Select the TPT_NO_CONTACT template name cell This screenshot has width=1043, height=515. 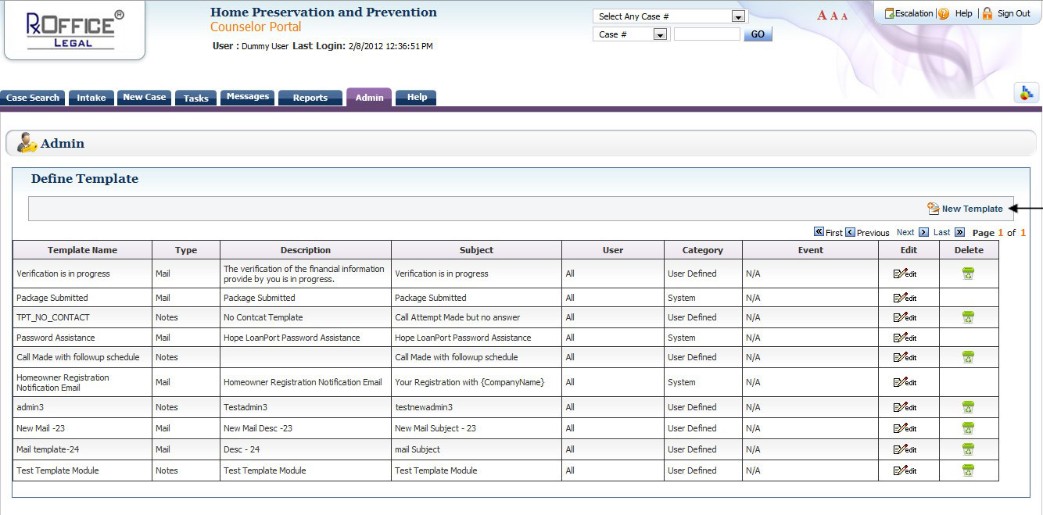(82, 317)
